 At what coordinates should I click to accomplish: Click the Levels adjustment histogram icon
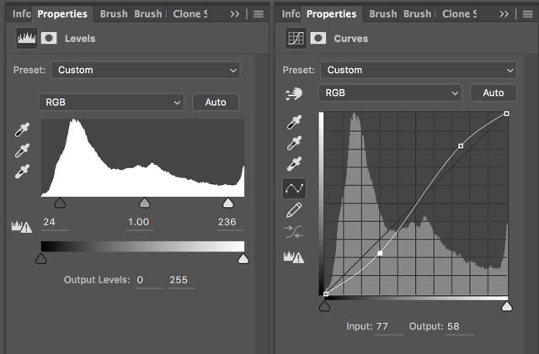[26, 38]
